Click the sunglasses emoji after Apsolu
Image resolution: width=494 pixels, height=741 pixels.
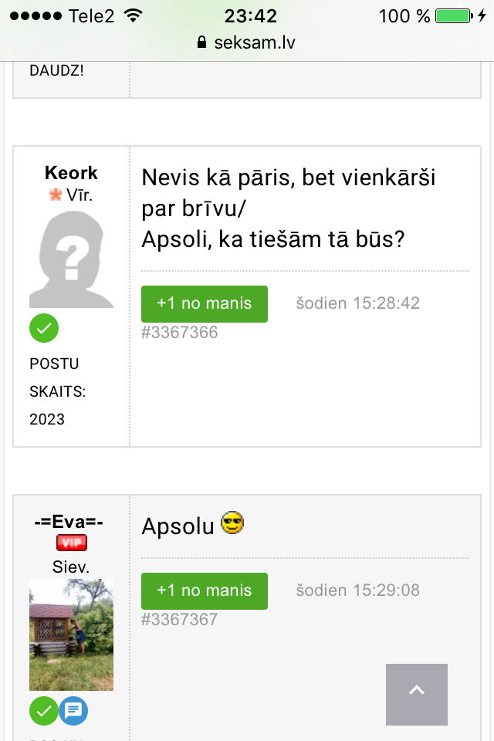point(232,524)
